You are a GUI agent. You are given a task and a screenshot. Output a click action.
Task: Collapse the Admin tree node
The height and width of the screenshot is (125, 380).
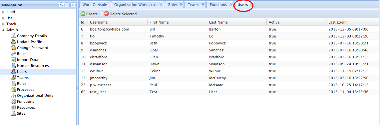(x=3, y=30)
